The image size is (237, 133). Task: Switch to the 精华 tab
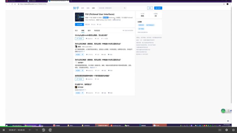coord(89,30)
